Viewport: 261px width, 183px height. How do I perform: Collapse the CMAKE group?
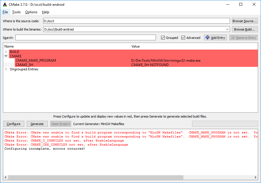[6, 56]
